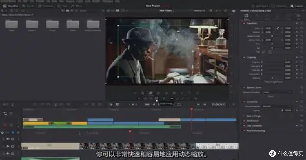Collapse the Dynamic Zoom section header
Viewport: 306px width, 160px height.
(254, 87)
